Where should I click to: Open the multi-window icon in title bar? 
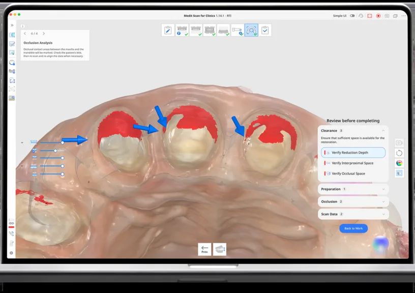tap(395, 16)
